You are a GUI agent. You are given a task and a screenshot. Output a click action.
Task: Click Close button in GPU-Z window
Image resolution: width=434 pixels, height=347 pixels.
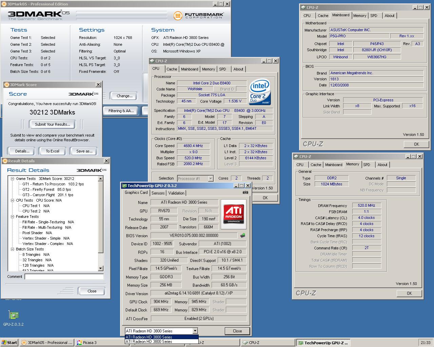[x=237, y=331]
